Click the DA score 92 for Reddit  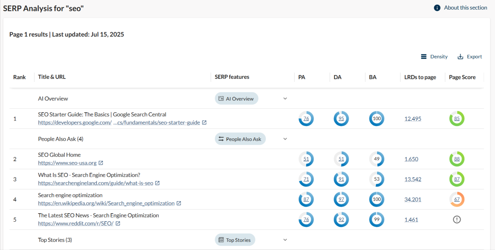coord(341,220)
